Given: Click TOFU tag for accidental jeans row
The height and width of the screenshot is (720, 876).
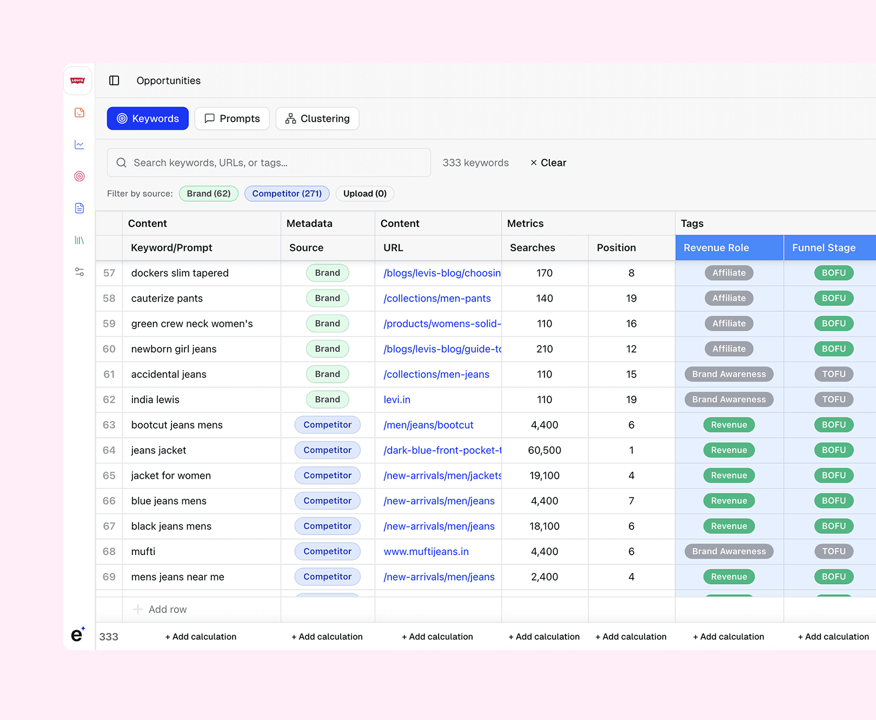Looking at the screenshot, I should click(834, 374).
